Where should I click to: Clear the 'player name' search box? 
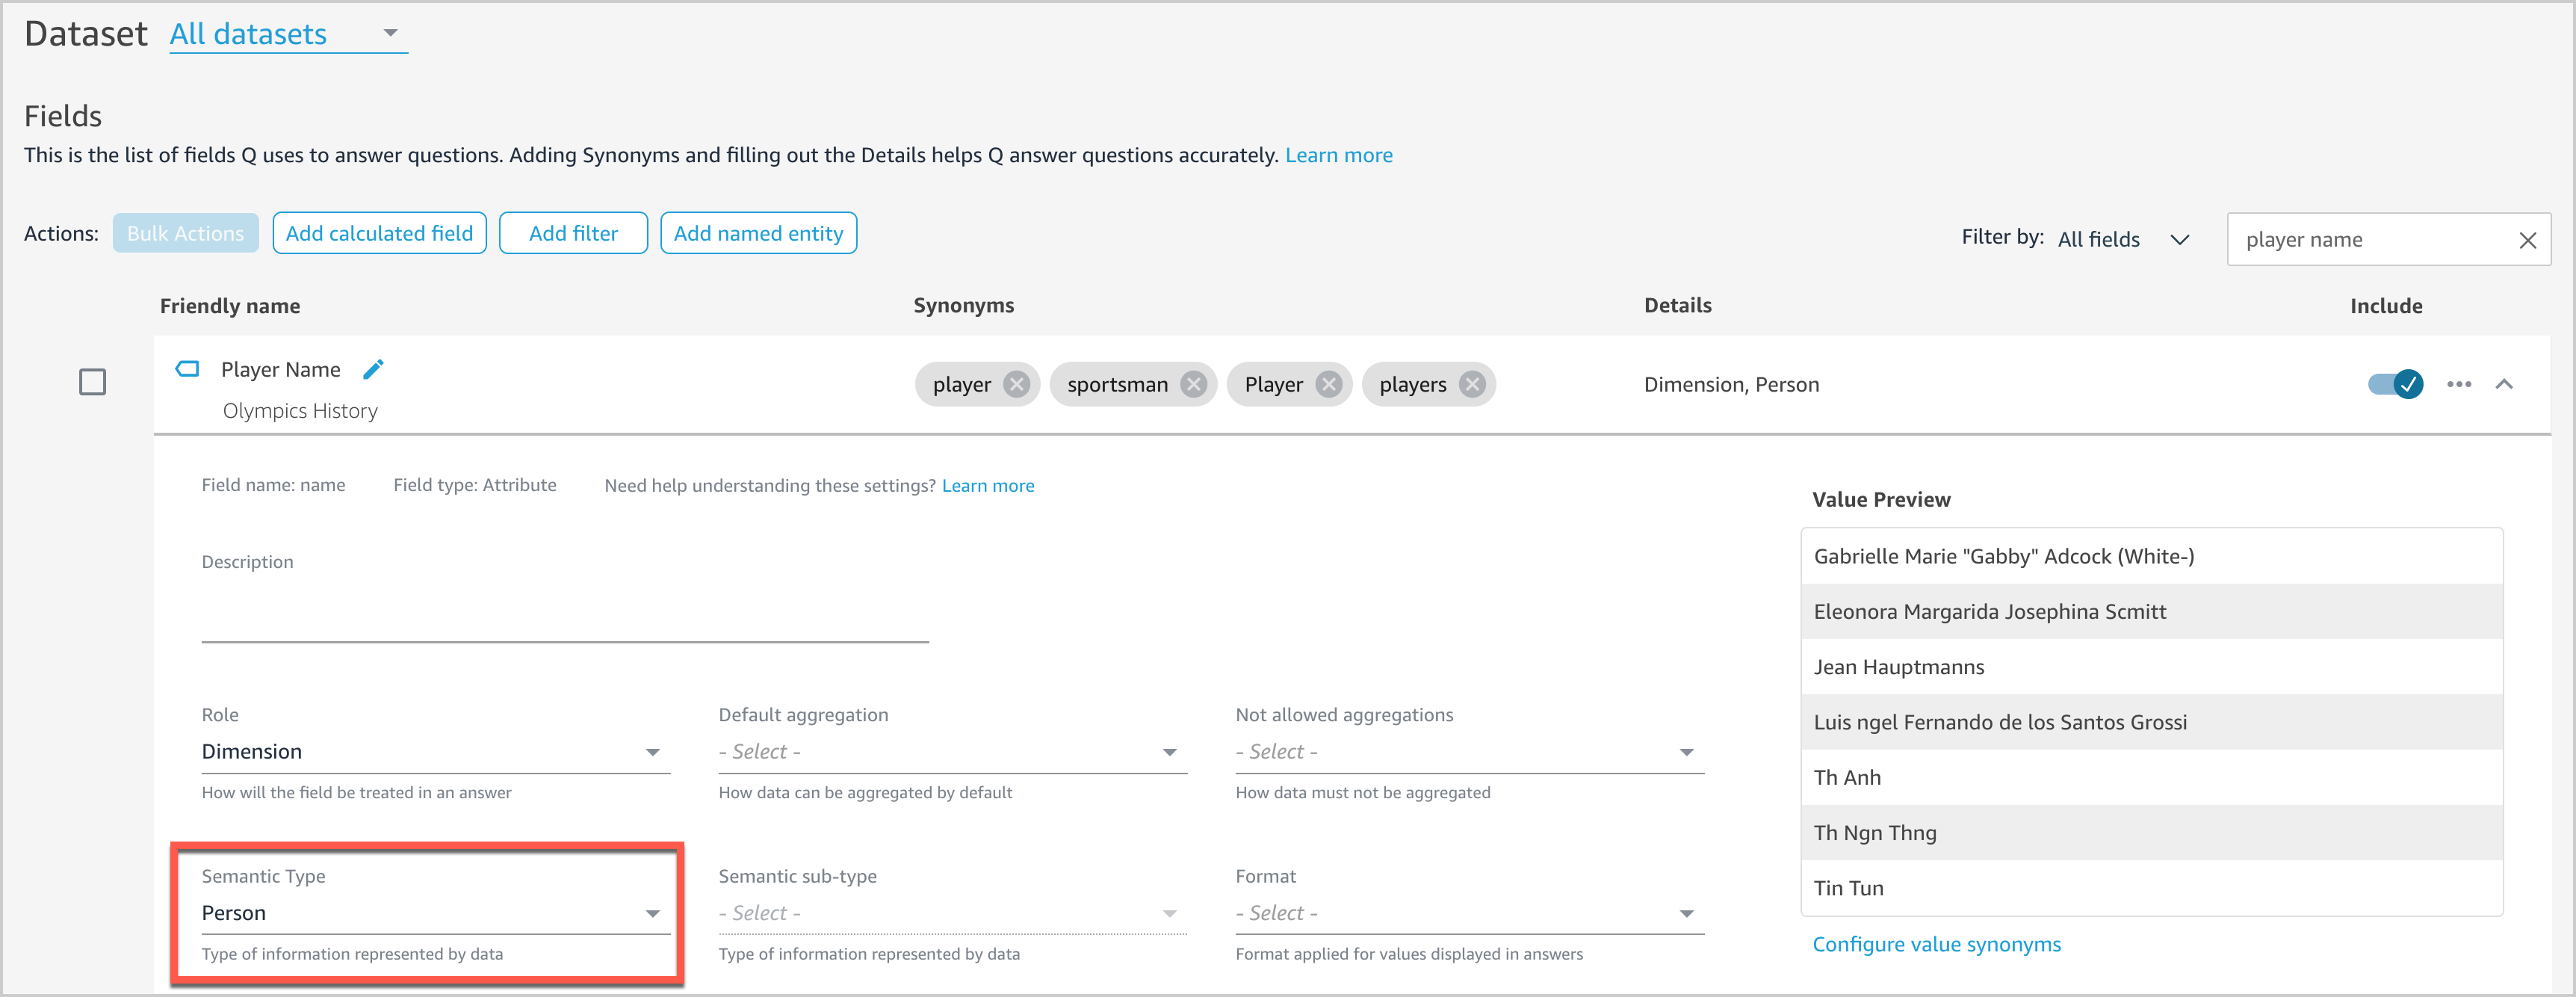[2527, 240]
